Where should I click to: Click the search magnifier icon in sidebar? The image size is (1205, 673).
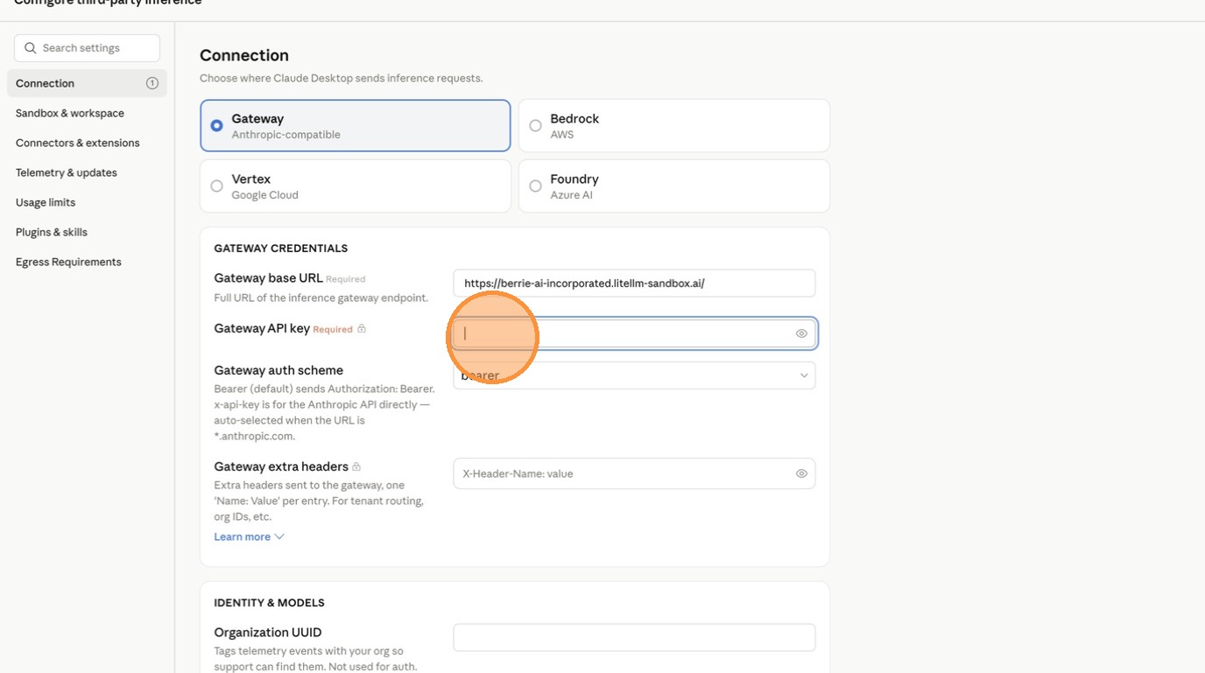click(31, 48)
